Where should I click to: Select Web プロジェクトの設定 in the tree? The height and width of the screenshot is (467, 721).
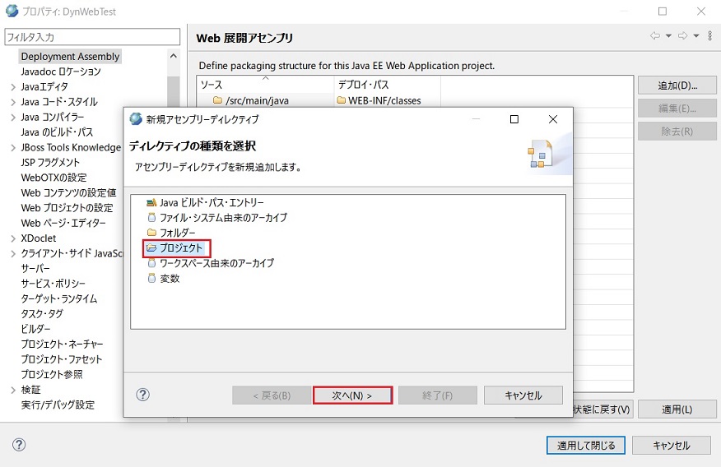point(67,208)
